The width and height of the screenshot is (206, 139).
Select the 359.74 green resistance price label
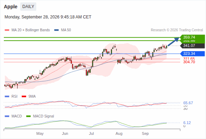[x=192, y=37]
